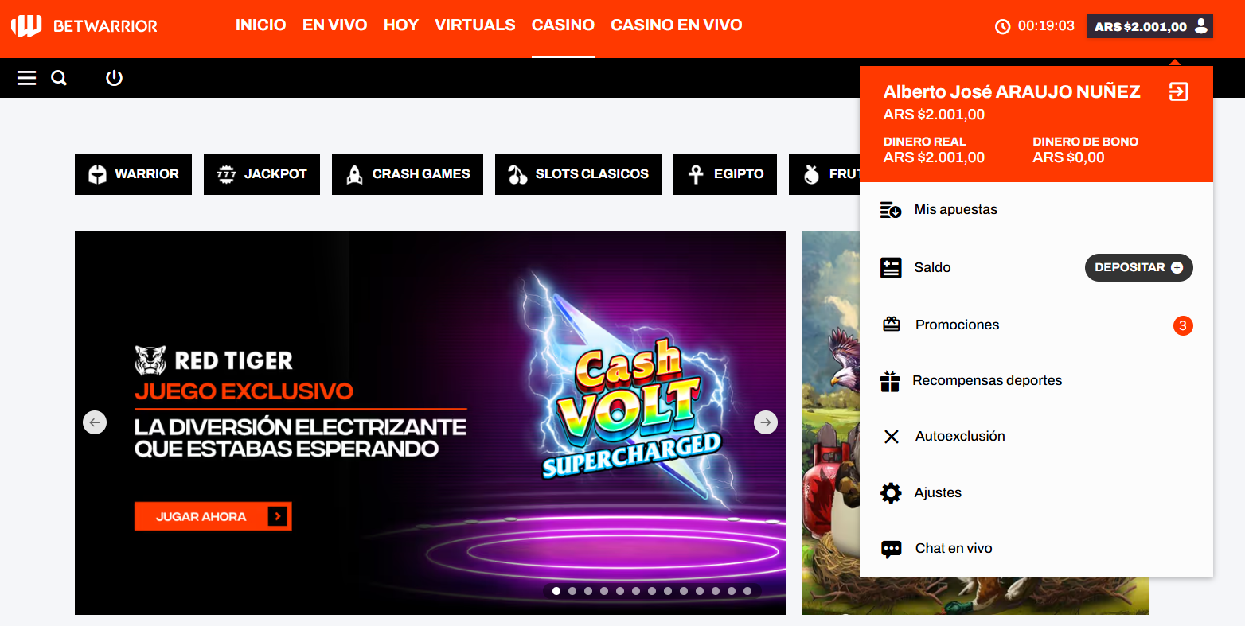
Task: Open Chat en vivo speech bubble
Action: (x=891, y=549)
